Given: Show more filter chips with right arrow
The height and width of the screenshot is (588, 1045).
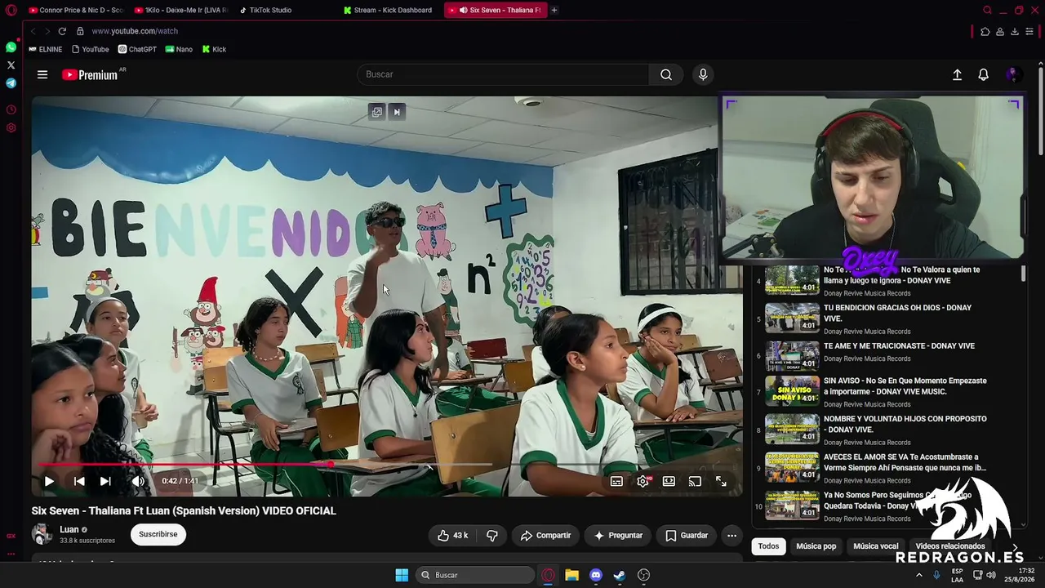Looking at the screenshot, I should 1015,547.
